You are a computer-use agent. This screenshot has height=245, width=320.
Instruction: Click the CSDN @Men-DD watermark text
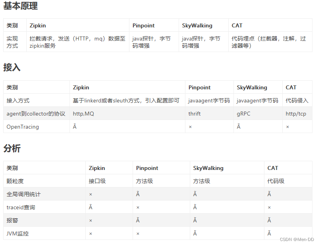point(297,239)
